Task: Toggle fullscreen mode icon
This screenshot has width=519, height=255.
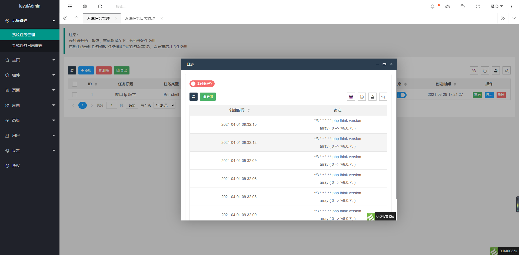Action: pyautogui.click(x=478, y=6)
